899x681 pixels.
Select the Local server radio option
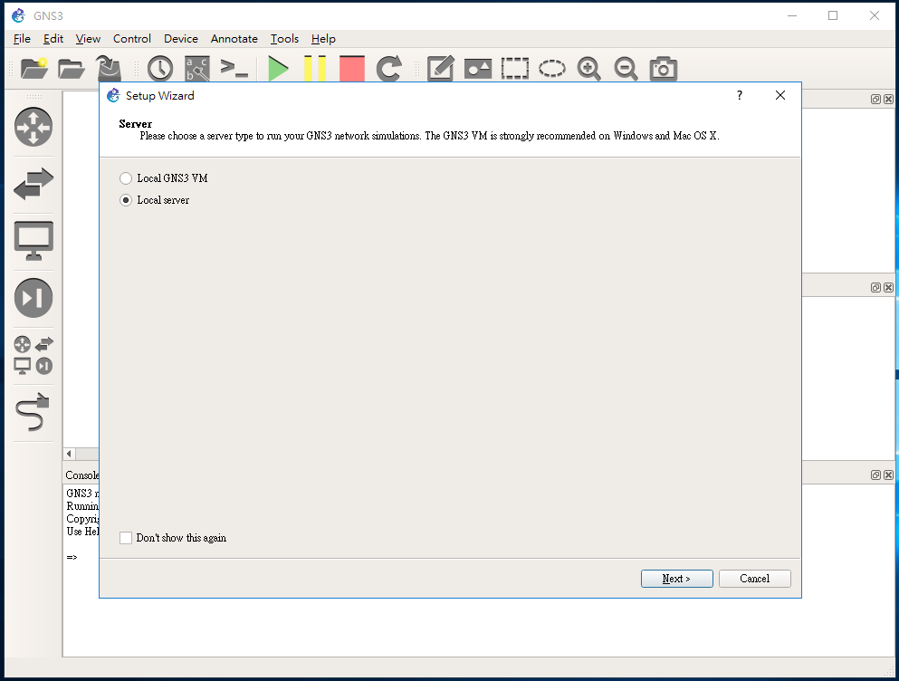tap(154, 200)
